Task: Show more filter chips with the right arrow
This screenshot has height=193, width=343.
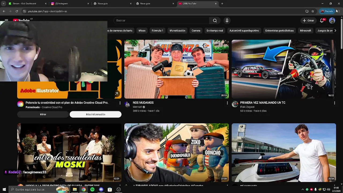Action: click(335, 31)
